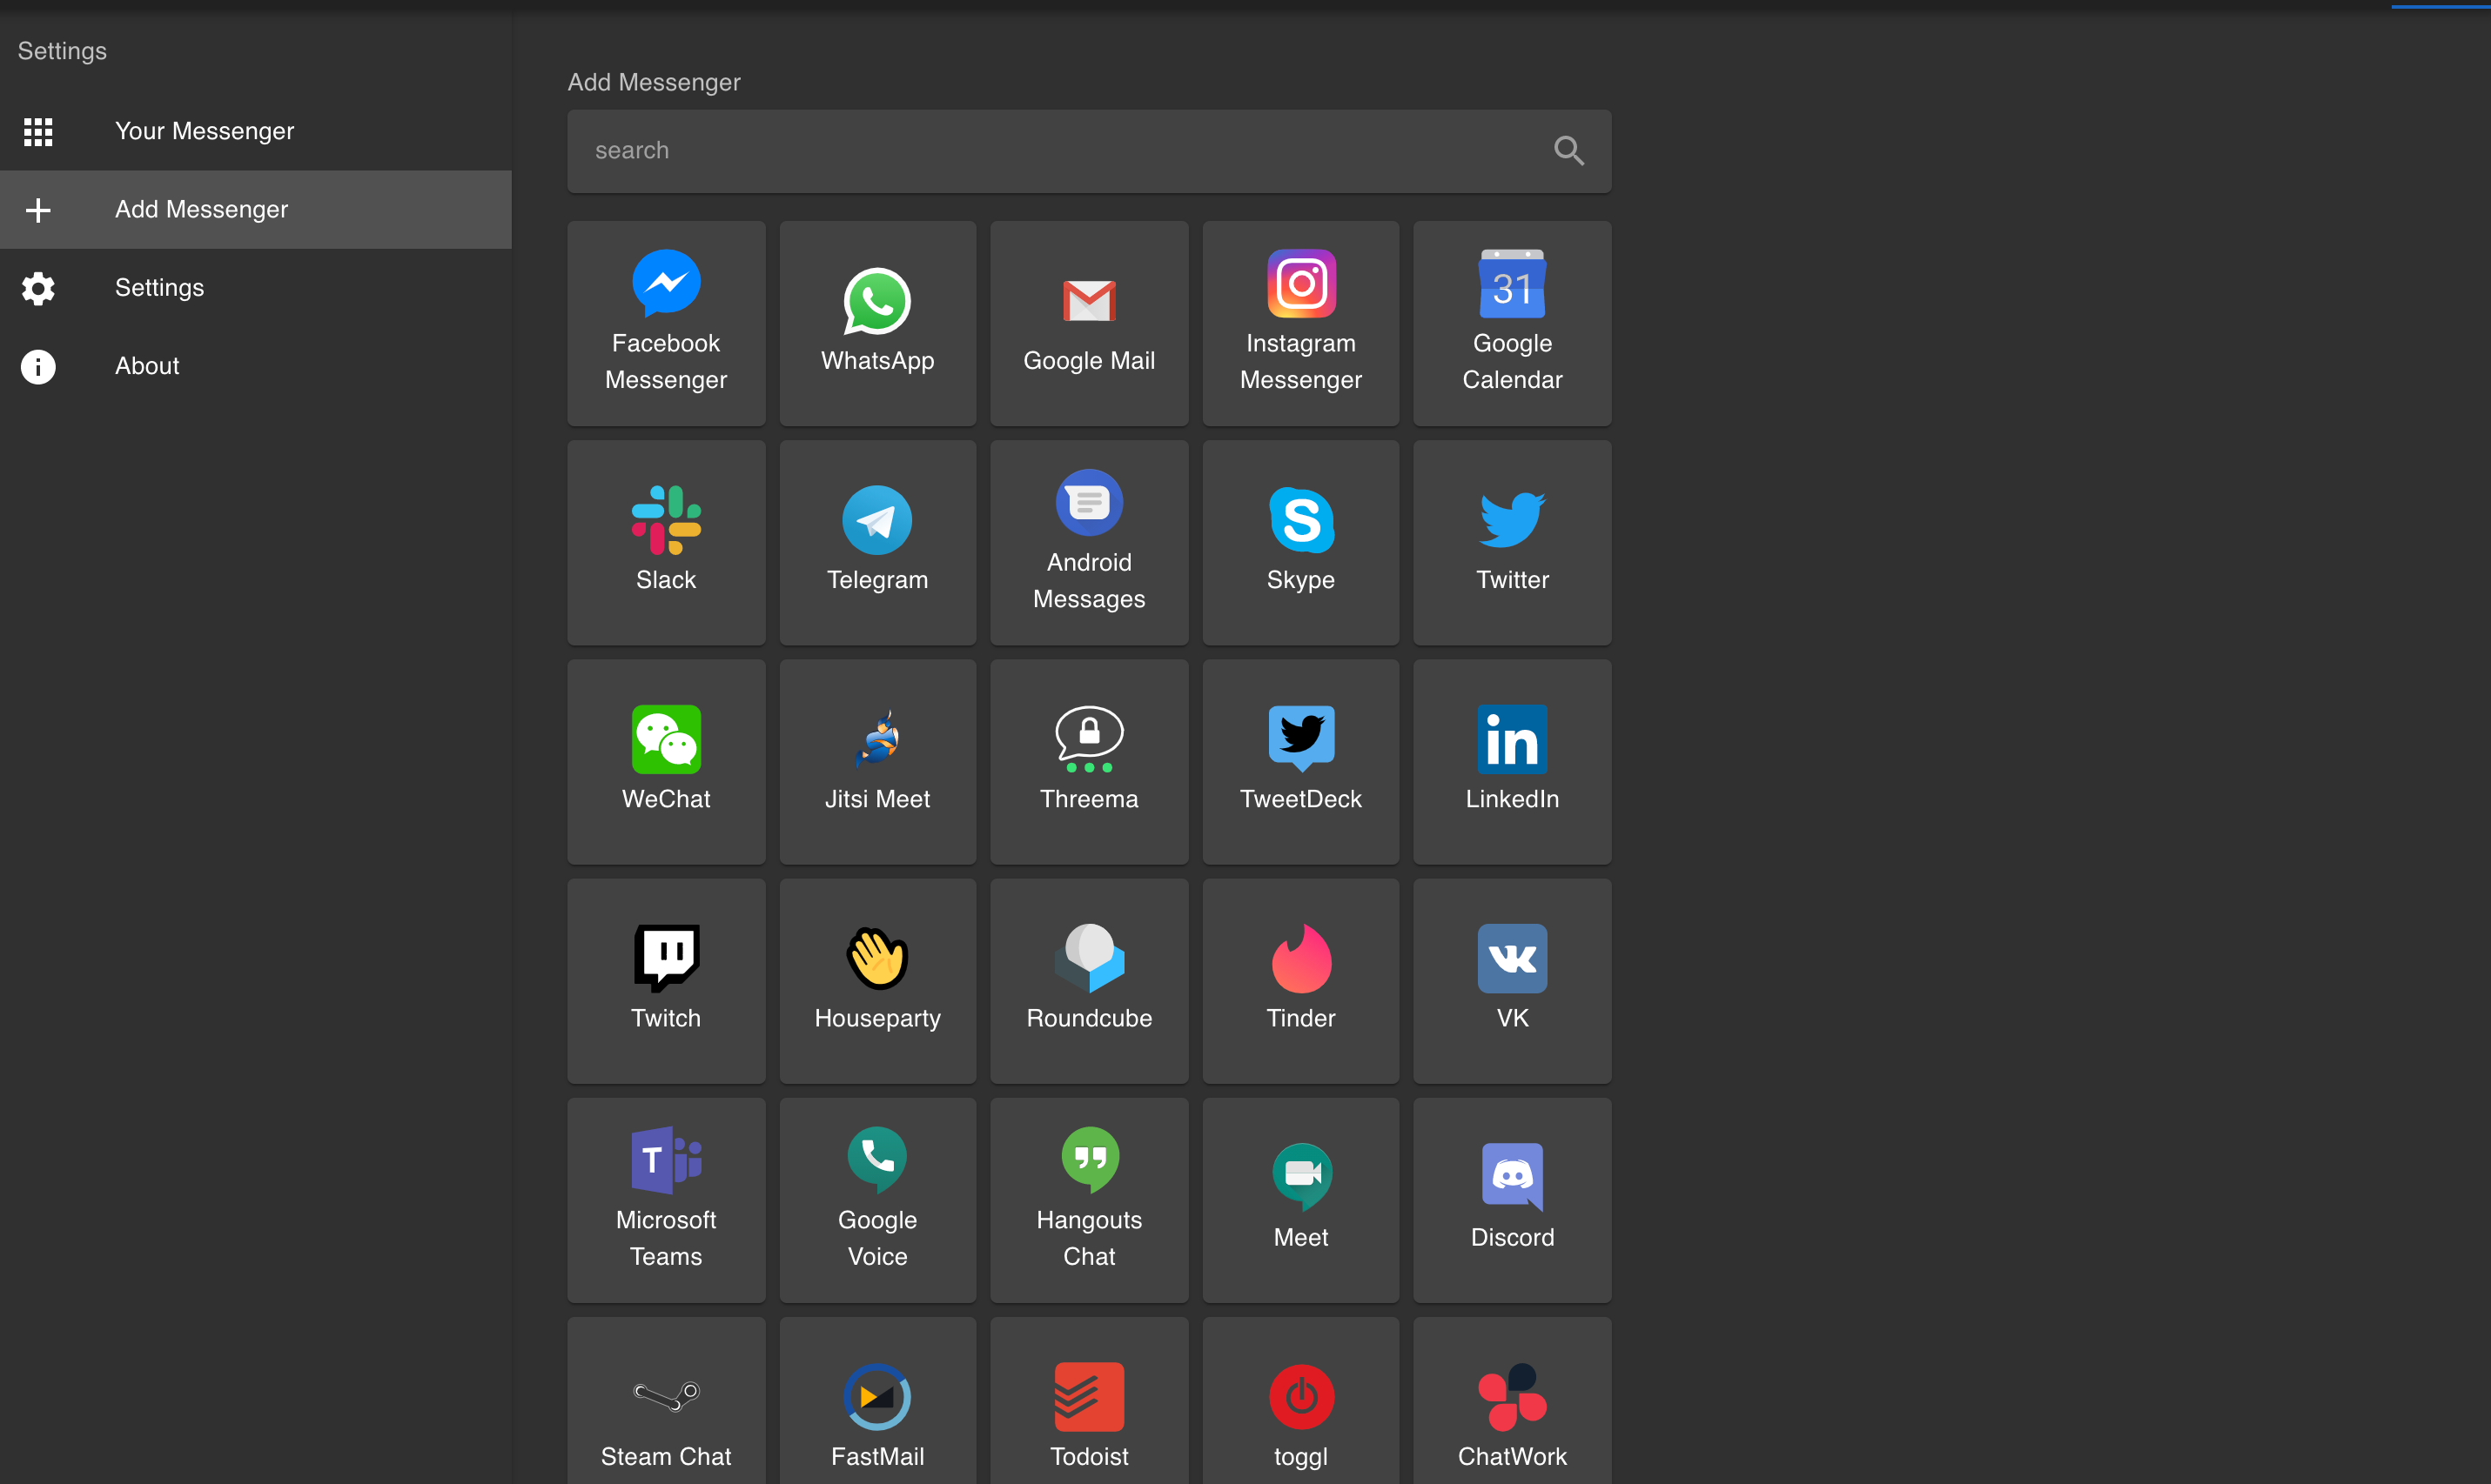Select the ChatWork icon
Viewport: 2491px width, 1484px height.
point(1513,1396)
